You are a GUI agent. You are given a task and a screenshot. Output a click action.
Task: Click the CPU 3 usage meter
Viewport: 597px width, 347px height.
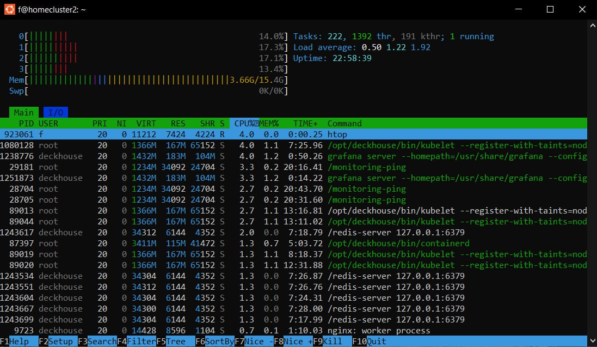(x=153, y=69)
